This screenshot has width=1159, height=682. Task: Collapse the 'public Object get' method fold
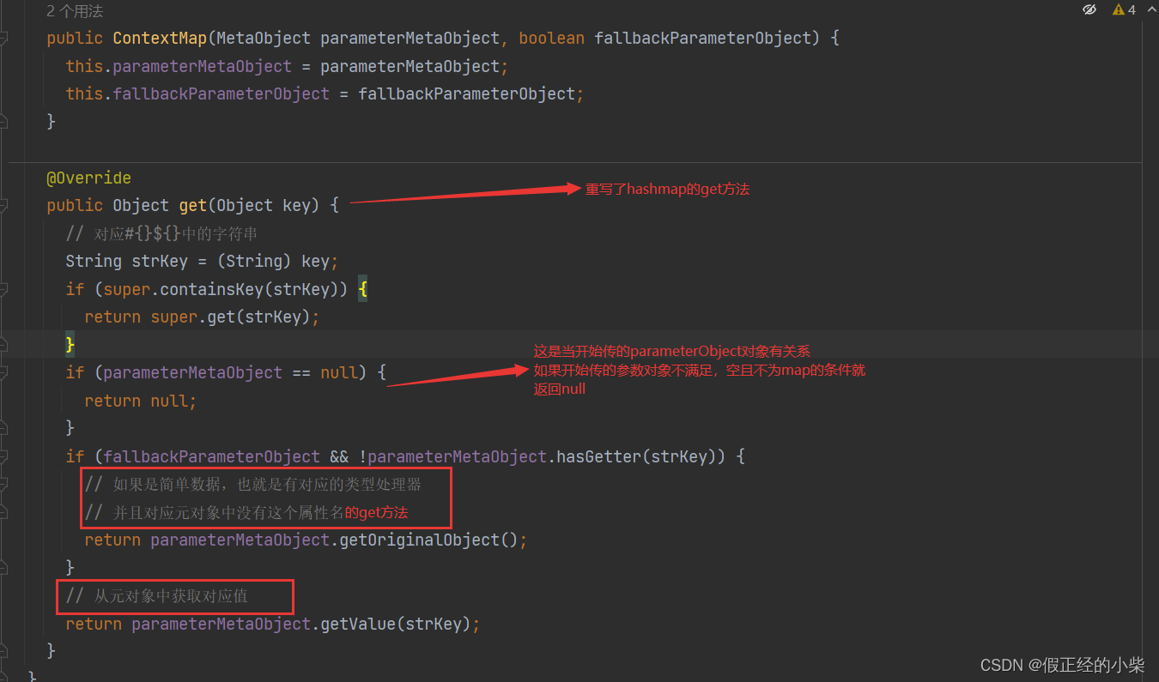click(x=4, y=206)
